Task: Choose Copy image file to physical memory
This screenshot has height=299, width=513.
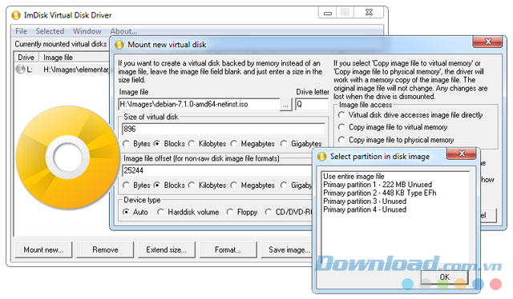Action: click(396, 140)
